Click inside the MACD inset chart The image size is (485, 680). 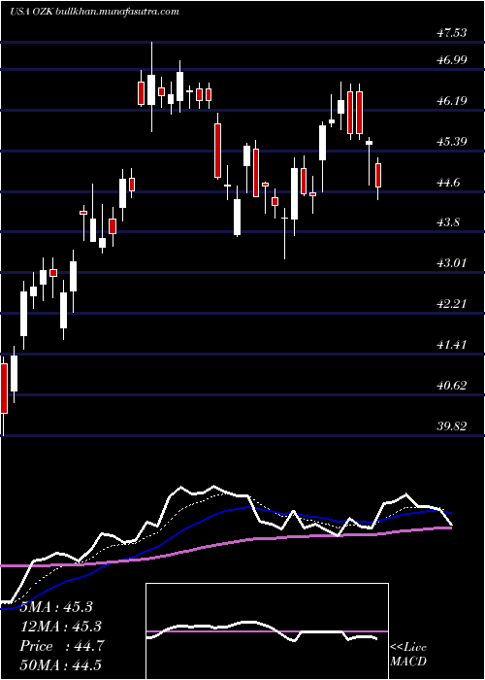[267, 631]
